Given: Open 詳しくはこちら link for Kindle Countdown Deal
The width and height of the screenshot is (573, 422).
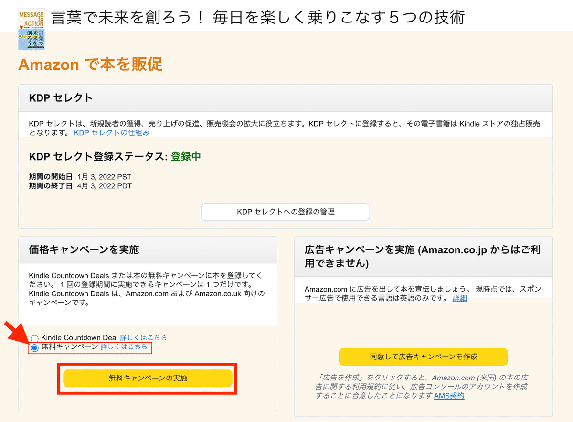Looking at the screenshot, I should tap(143, 337).
